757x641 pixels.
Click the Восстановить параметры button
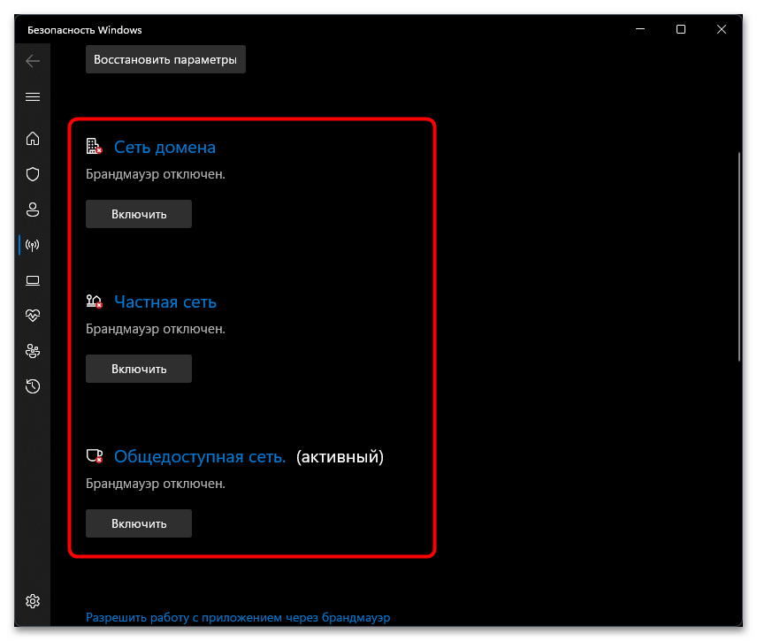click(165, 59)
